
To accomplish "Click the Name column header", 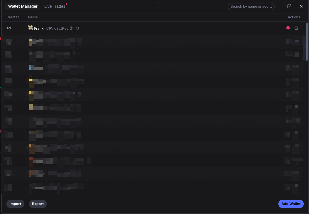I will 33,17.
